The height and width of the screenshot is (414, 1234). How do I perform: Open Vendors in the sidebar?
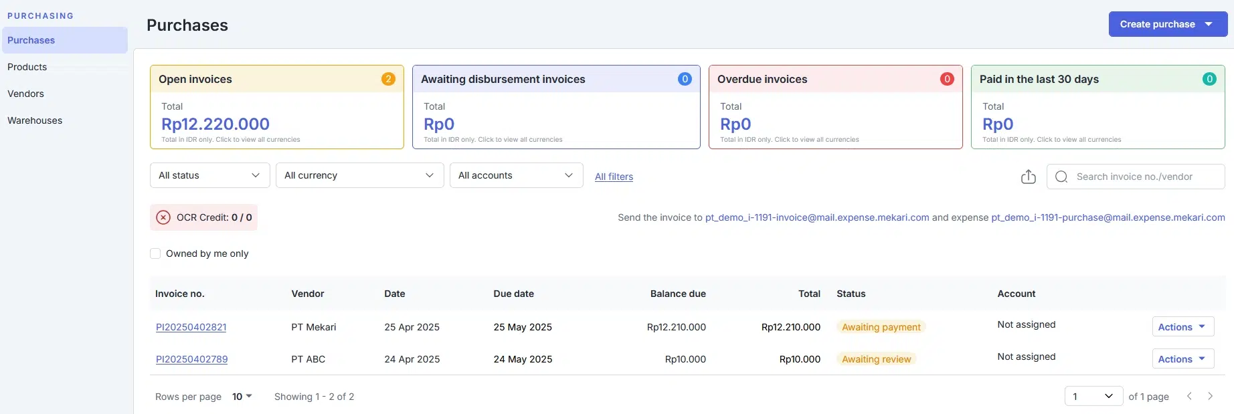pos(25,94)
